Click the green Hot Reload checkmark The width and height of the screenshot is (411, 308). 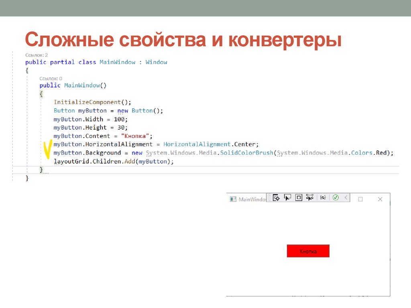(336, 198)
